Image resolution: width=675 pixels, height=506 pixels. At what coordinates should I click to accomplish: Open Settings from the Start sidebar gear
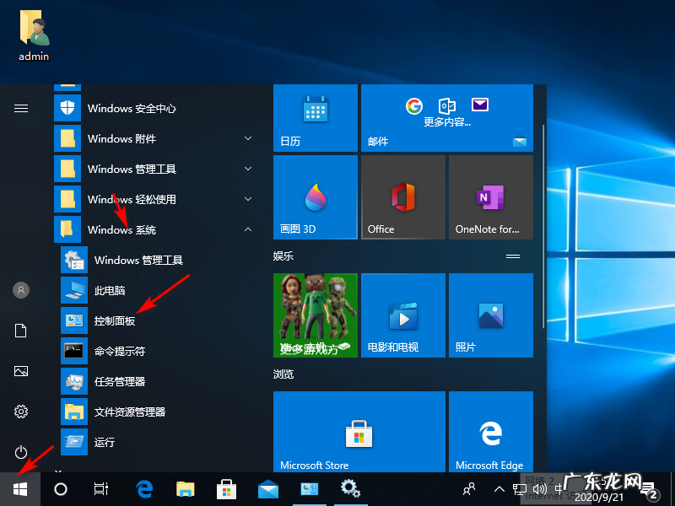click(x=20, y=412)
